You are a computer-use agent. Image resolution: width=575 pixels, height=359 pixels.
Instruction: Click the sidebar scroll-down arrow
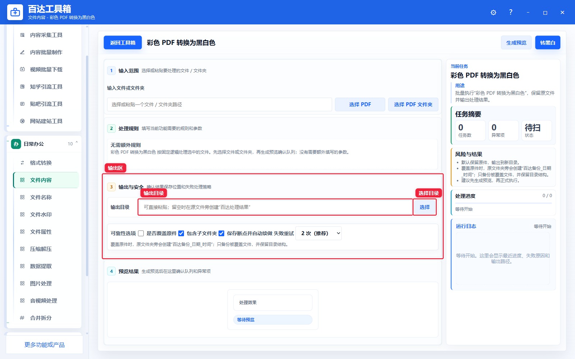point(87,334)
